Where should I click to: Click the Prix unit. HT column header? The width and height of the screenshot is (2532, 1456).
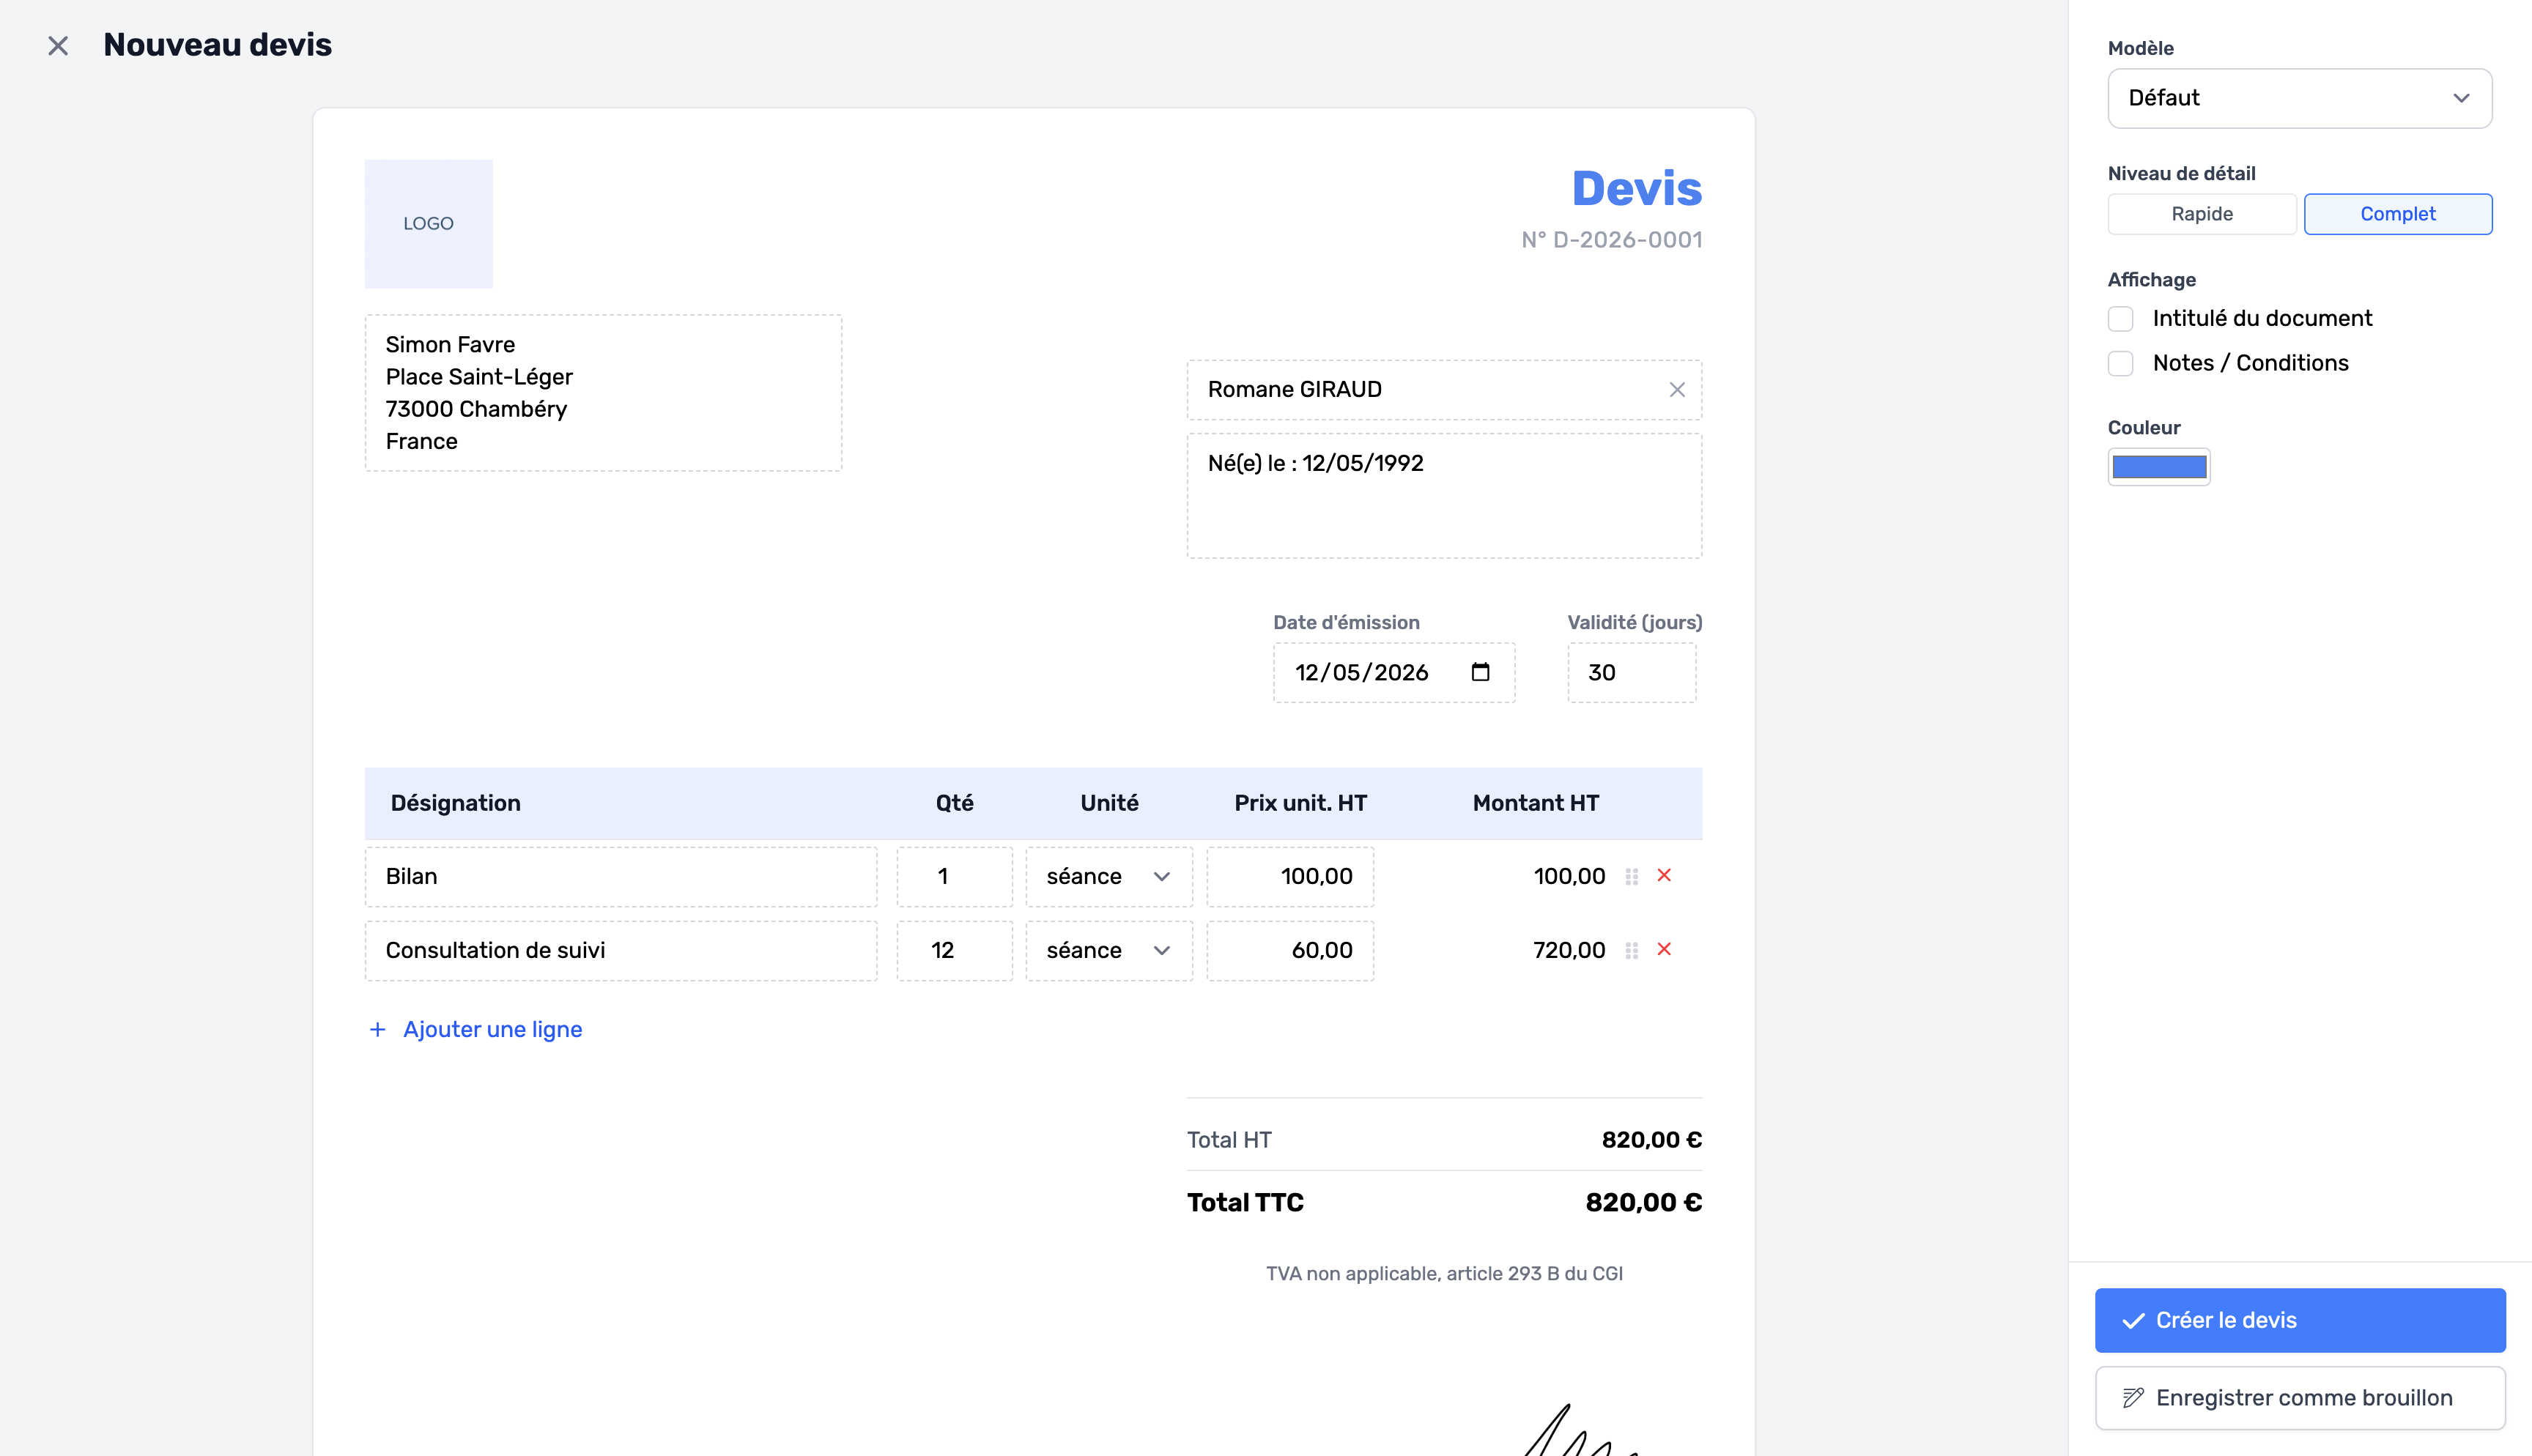1300,803
